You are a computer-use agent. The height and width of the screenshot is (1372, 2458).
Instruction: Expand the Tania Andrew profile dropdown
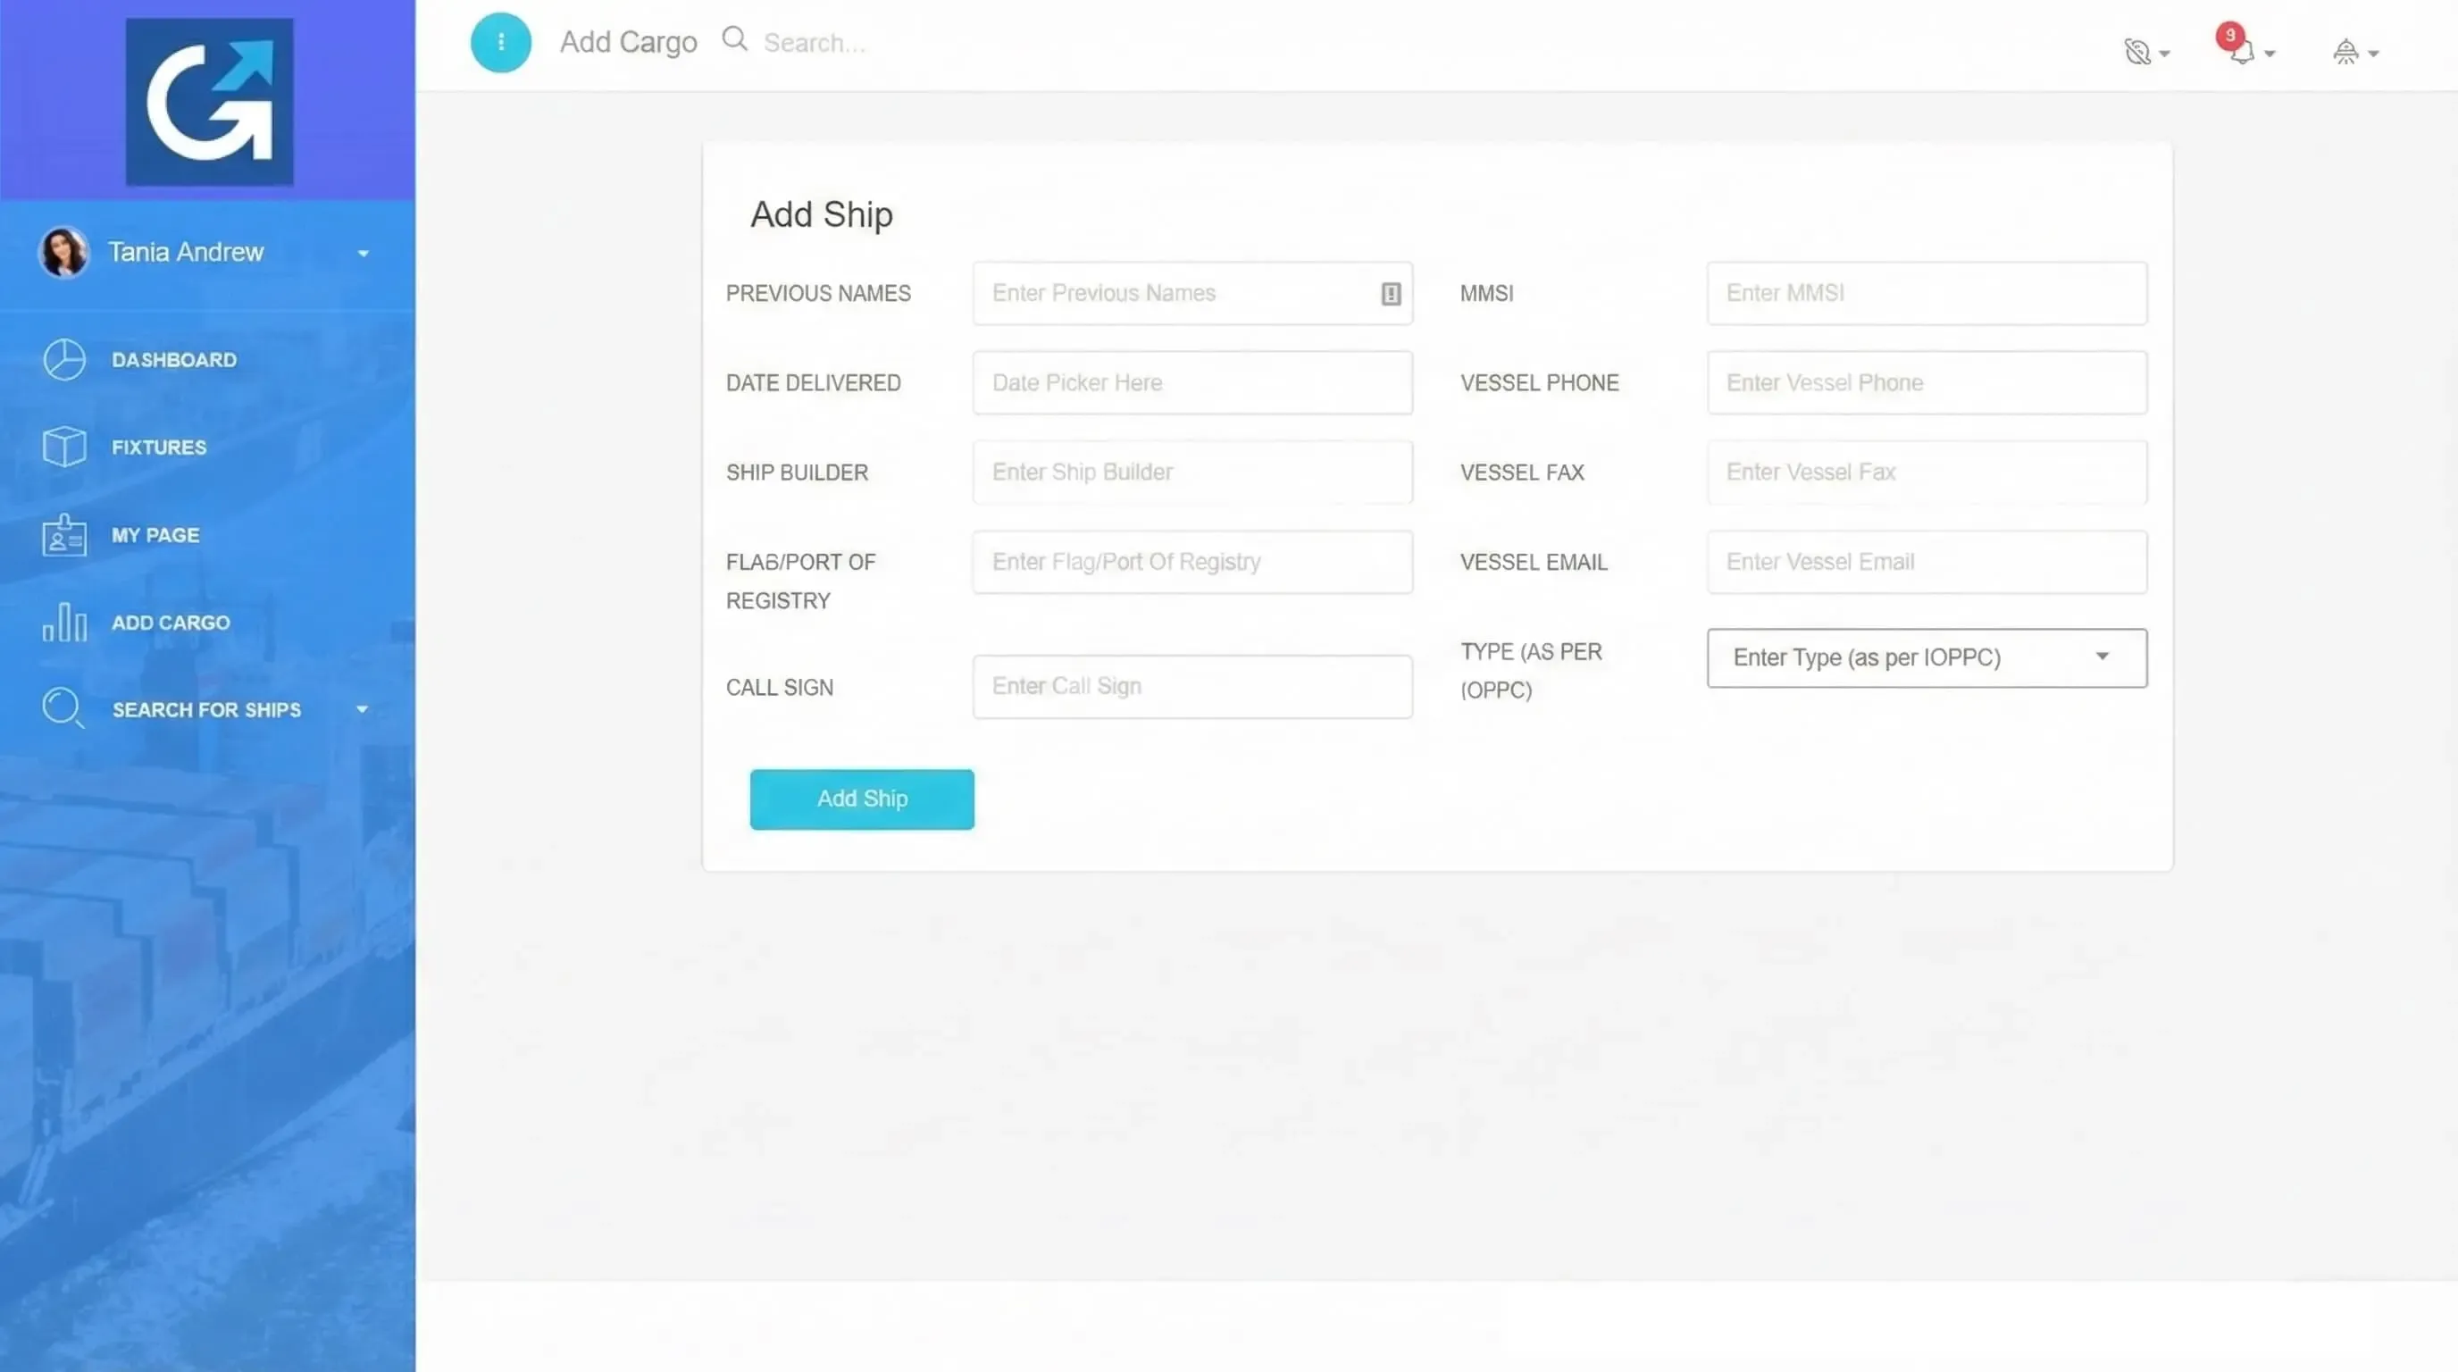tap(363, 252)
